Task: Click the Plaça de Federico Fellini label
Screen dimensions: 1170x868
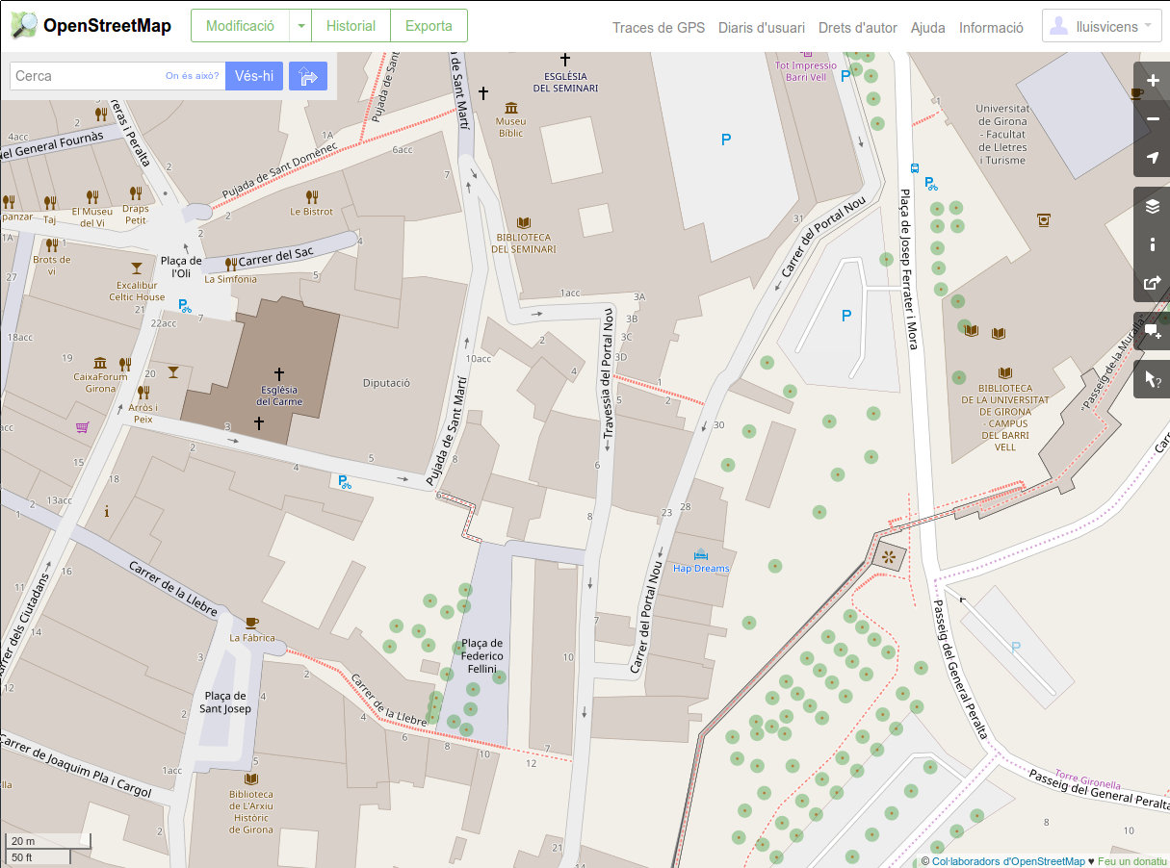Action: click(x=482, y=655)
